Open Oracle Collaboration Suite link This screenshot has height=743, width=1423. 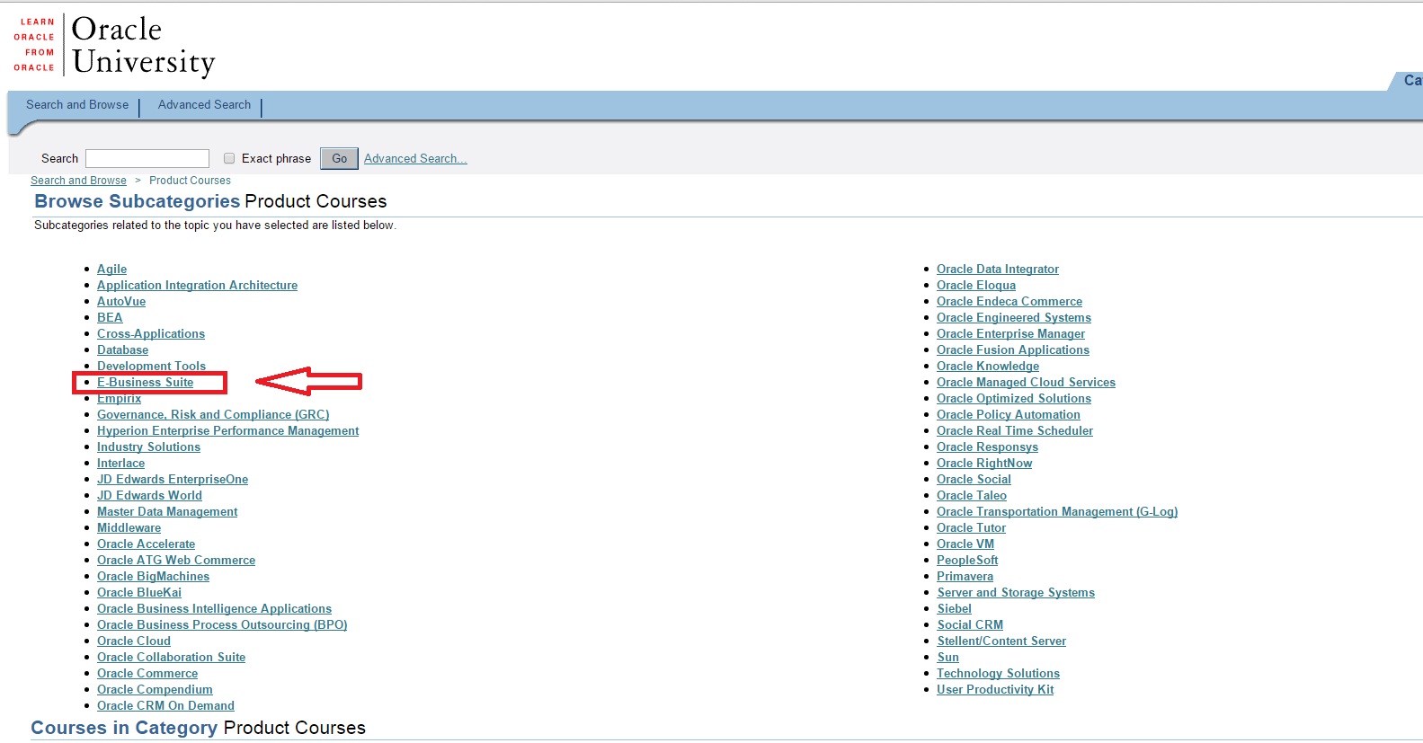pos(171,658)
